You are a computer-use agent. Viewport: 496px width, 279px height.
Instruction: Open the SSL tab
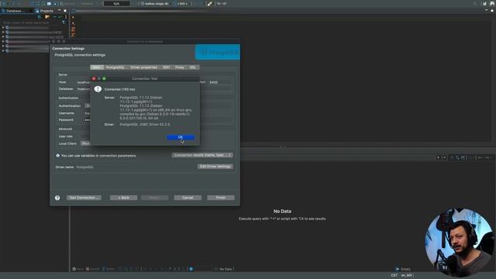(193, 67)
